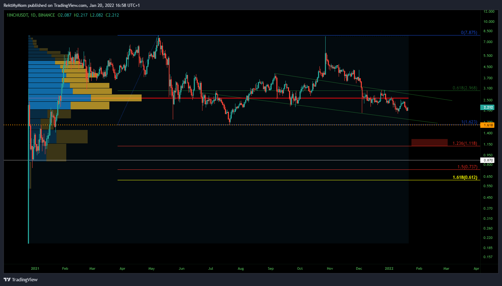Click the orange 1.618 price tag
Image resolution: width=502 pixels, height=286 pixels.
[487, 125]
